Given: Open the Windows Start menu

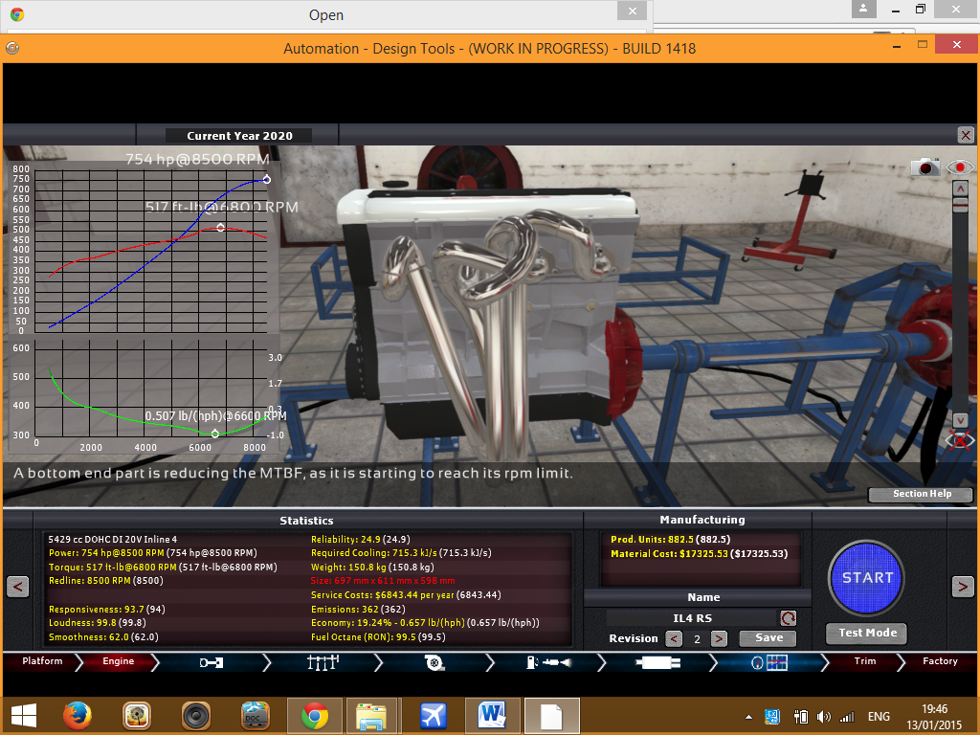Looking at the screenshot, I should [24, 716].
